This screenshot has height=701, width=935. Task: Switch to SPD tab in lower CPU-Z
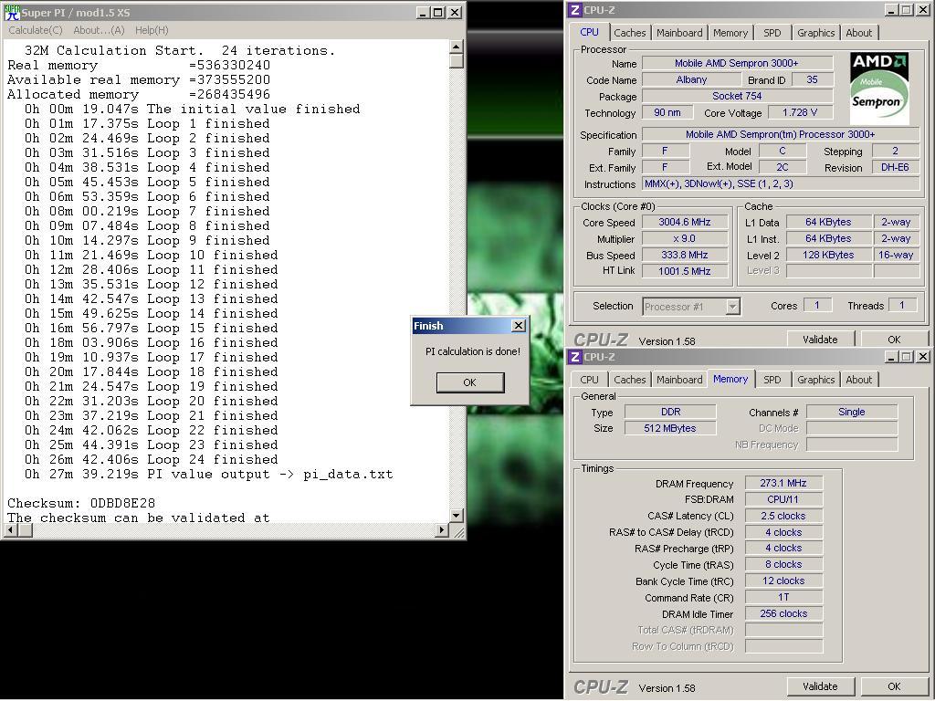(x=772, y=380)
